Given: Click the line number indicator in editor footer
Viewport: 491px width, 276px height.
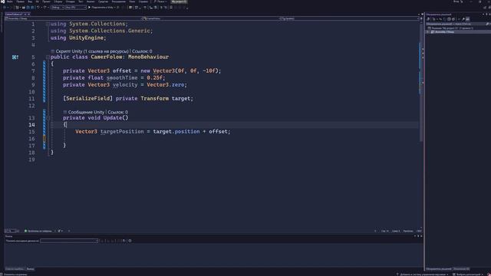Looking at the screenshot, I should click(385, 231).
